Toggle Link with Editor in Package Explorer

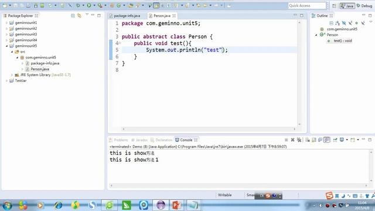click(x=79, y=16)
